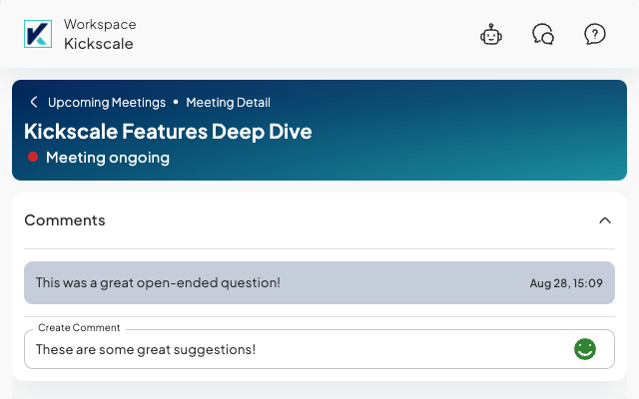The image size is (639, 399).
Task: Open the AI assistant robot icon
Action: pyautogui.click(x=491, y=35)
